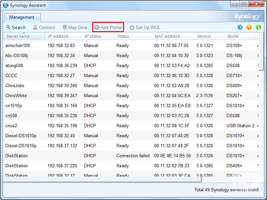This screenshot has height=200, width=267.
Task: Click version 3.0-1321 cell
Action: point(205,45)
